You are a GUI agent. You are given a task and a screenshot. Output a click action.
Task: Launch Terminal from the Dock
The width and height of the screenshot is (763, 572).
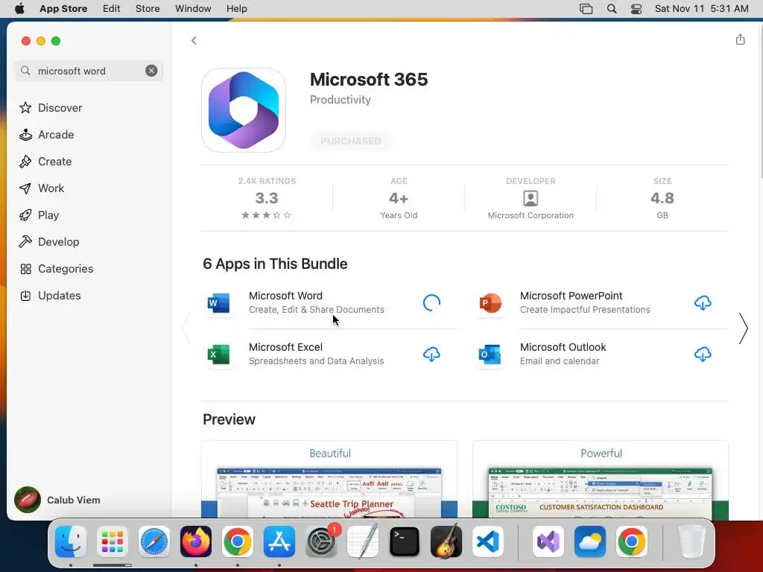(405, 541)
